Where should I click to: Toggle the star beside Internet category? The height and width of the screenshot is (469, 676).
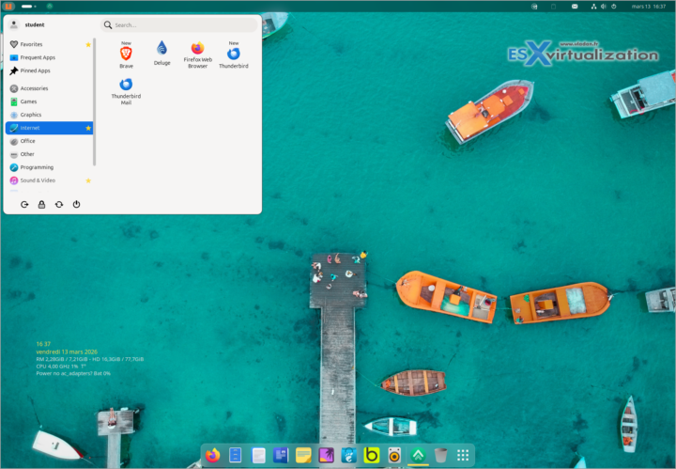(88, 128)
